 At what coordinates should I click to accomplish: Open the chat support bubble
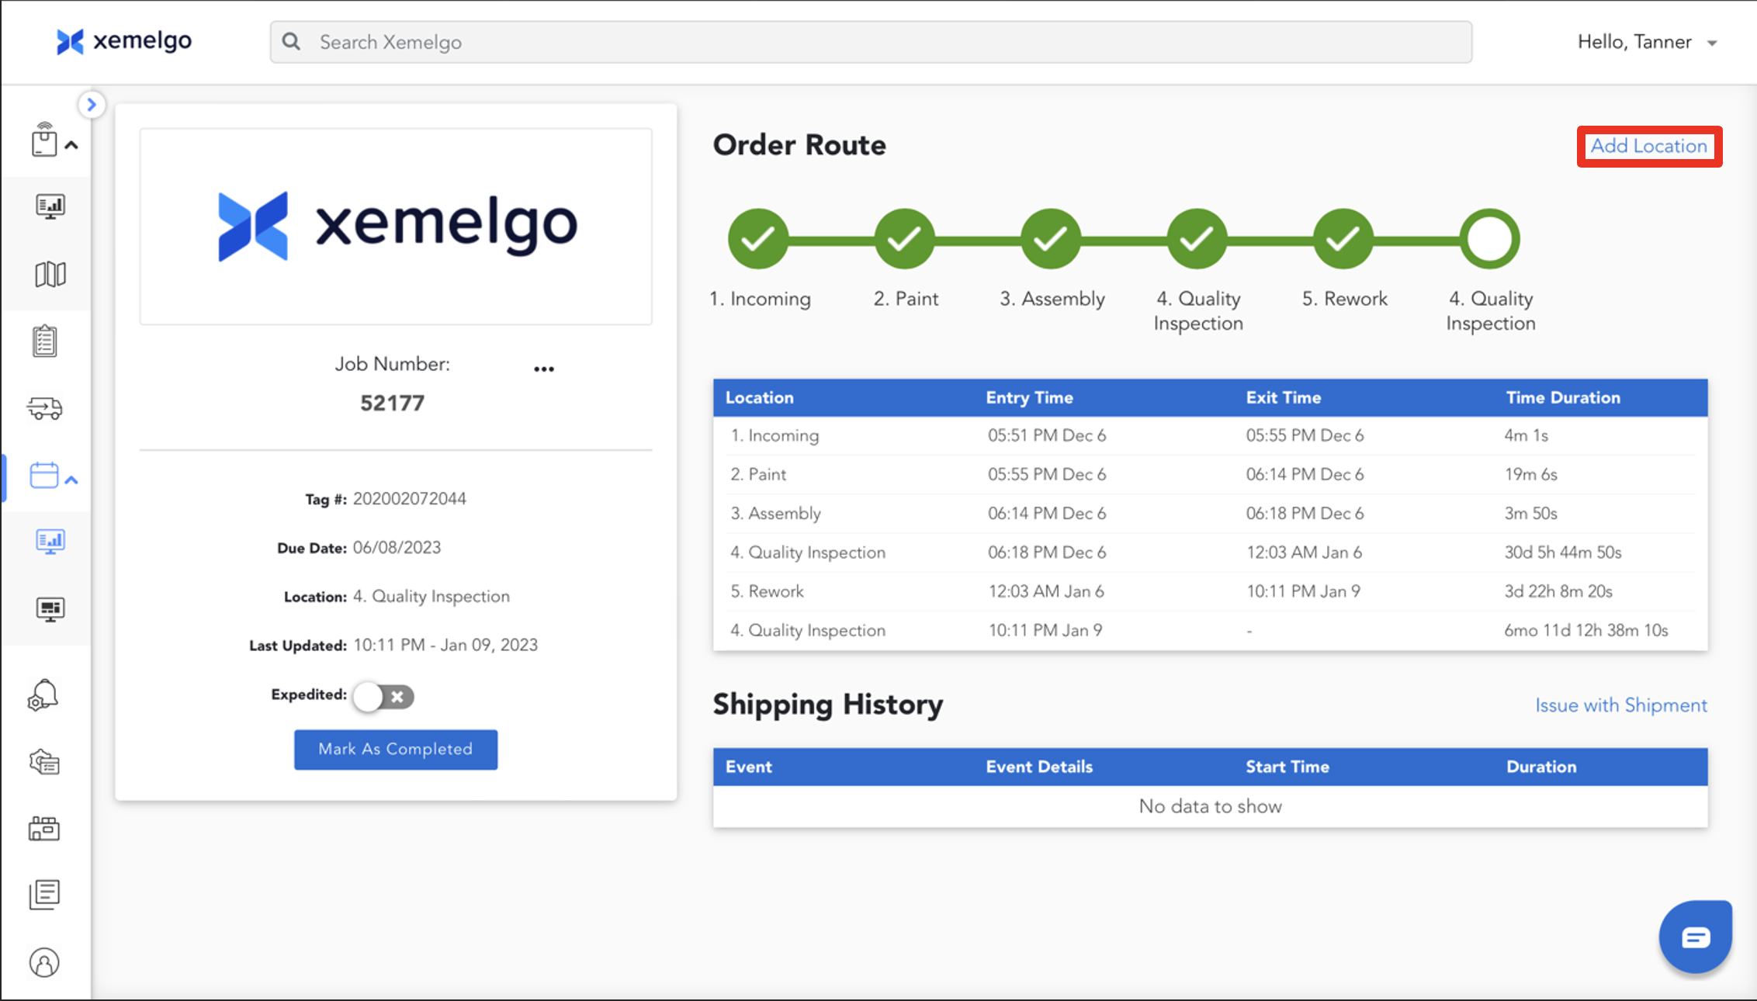[1695, 937]
